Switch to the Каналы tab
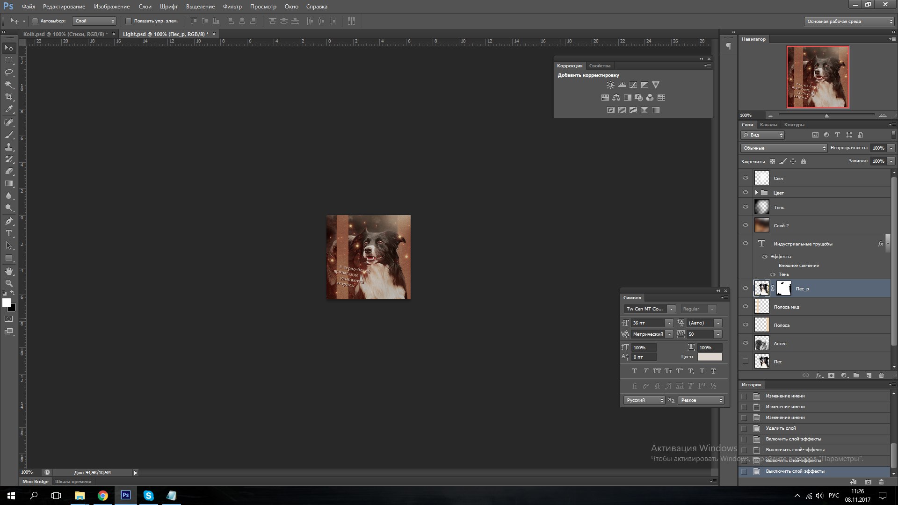The height and width of the screenshot is (505, 898). tap(768, 125)
